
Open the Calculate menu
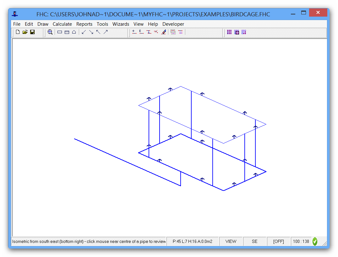tap(62, 24)
